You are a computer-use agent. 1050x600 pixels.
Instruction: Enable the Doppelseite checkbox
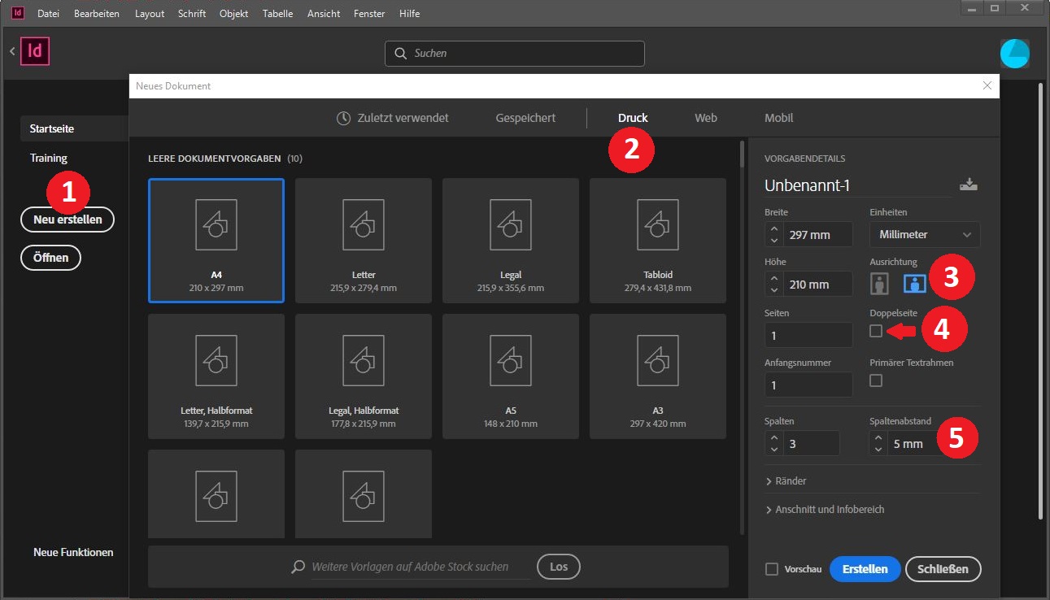(876, 331)
